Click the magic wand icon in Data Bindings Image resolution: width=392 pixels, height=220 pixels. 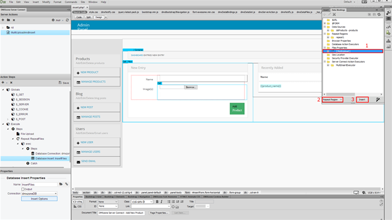(x=378, y=99)
